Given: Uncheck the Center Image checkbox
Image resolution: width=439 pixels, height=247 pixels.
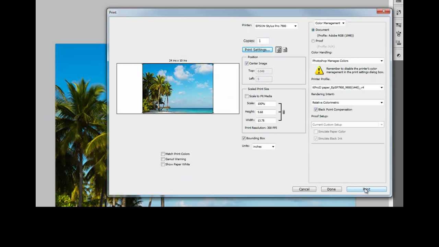Looking at the screenshot, I should [x=247, y=63].
